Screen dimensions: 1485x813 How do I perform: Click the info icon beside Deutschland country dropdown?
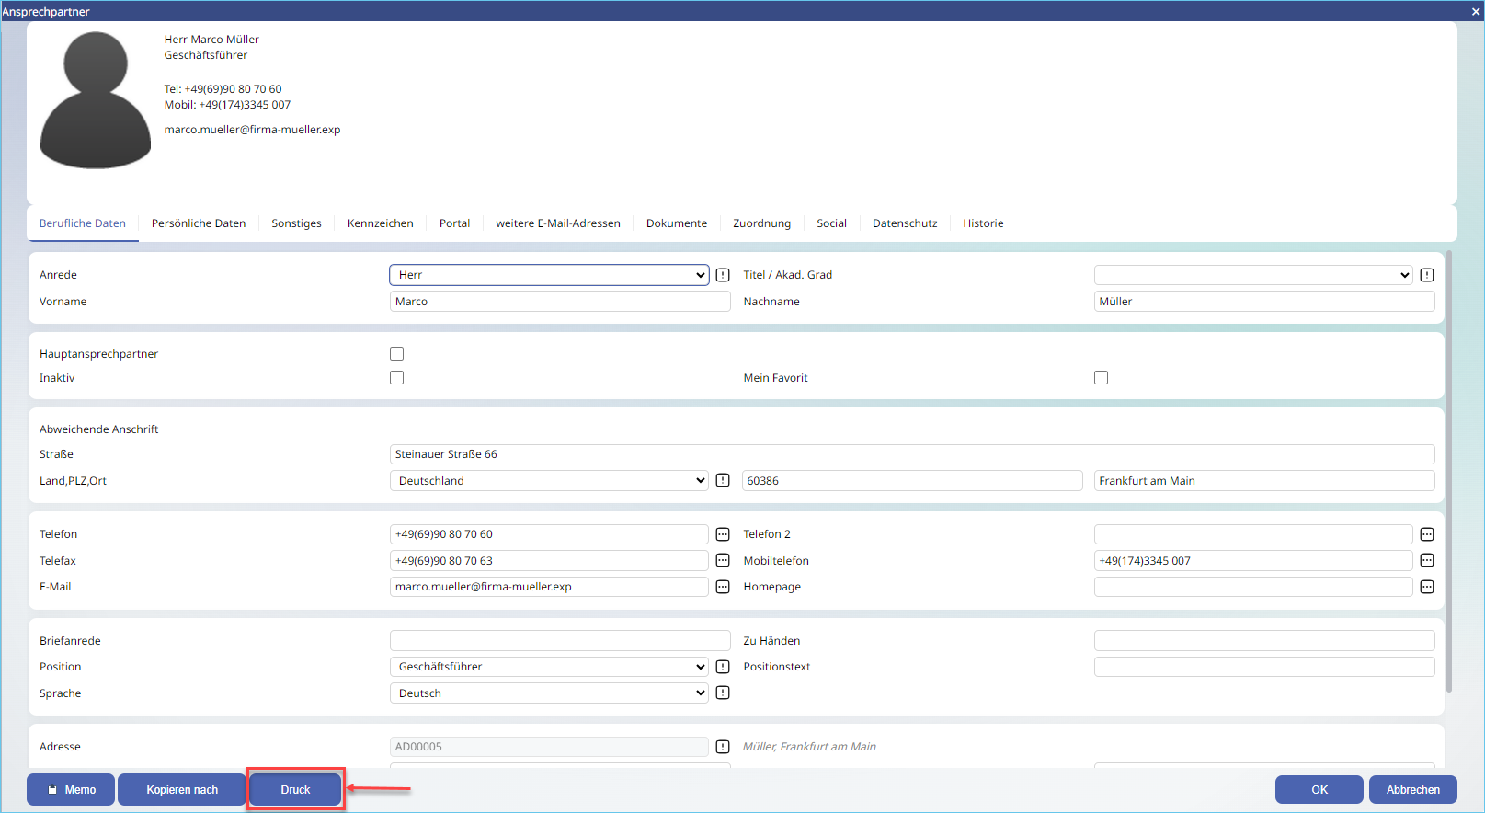723,481
